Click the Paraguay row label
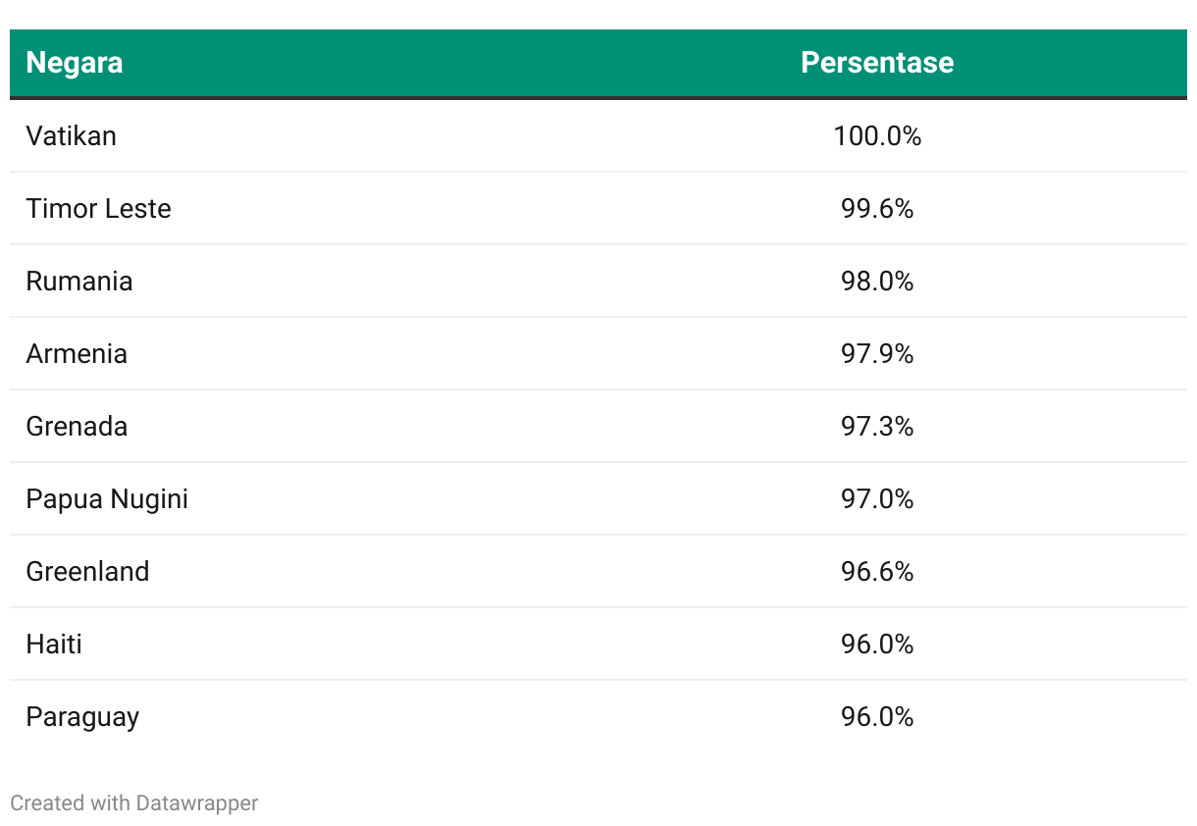This screenshot has width=1197, height=826. [82, 716]
